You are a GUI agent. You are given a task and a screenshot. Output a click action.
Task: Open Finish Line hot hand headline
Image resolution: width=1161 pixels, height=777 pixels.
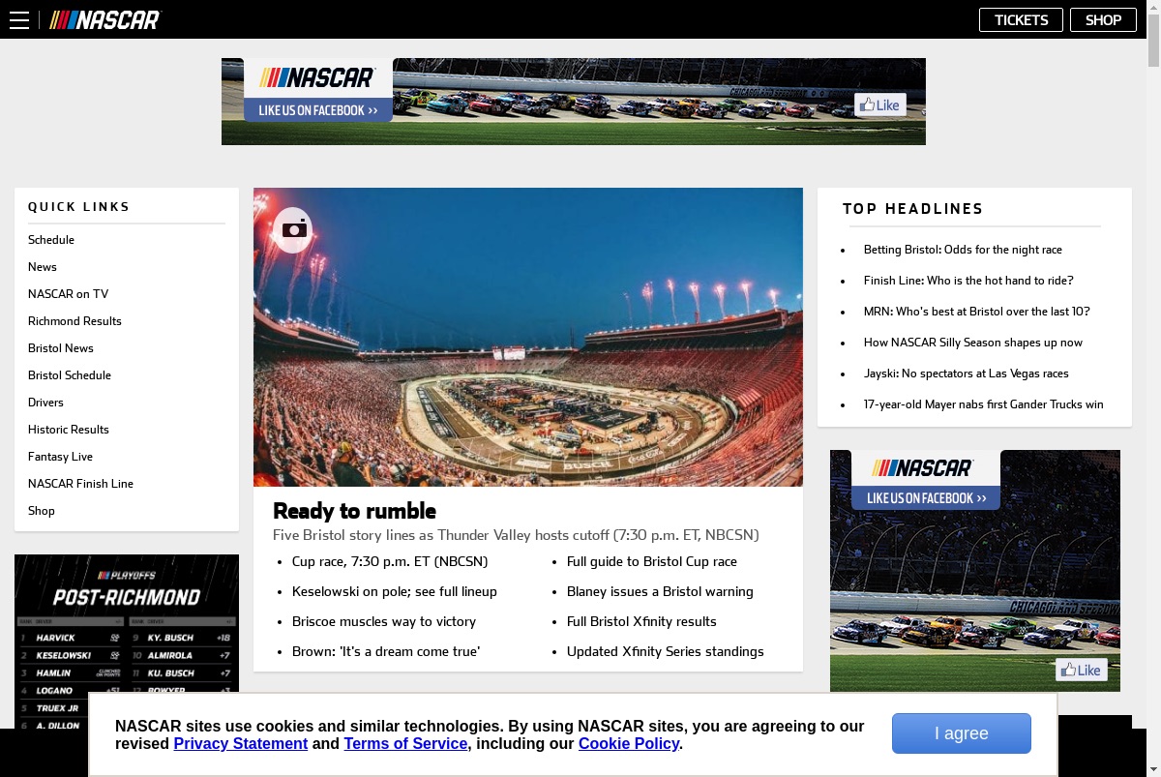(968, 281)
